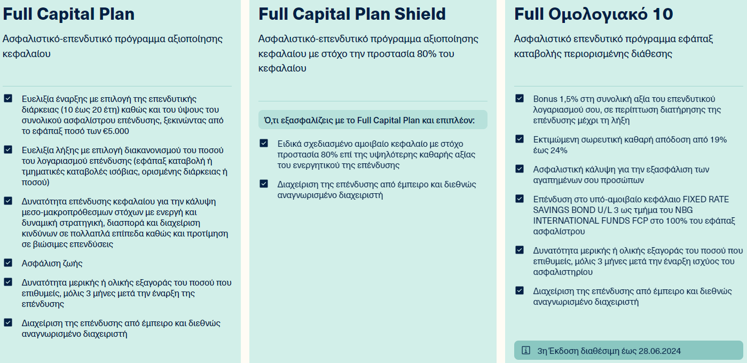
Task: Click checkmark beside Εκτιμώμενη σωρευτική καθαρή απόδοση
Action: 520,139
